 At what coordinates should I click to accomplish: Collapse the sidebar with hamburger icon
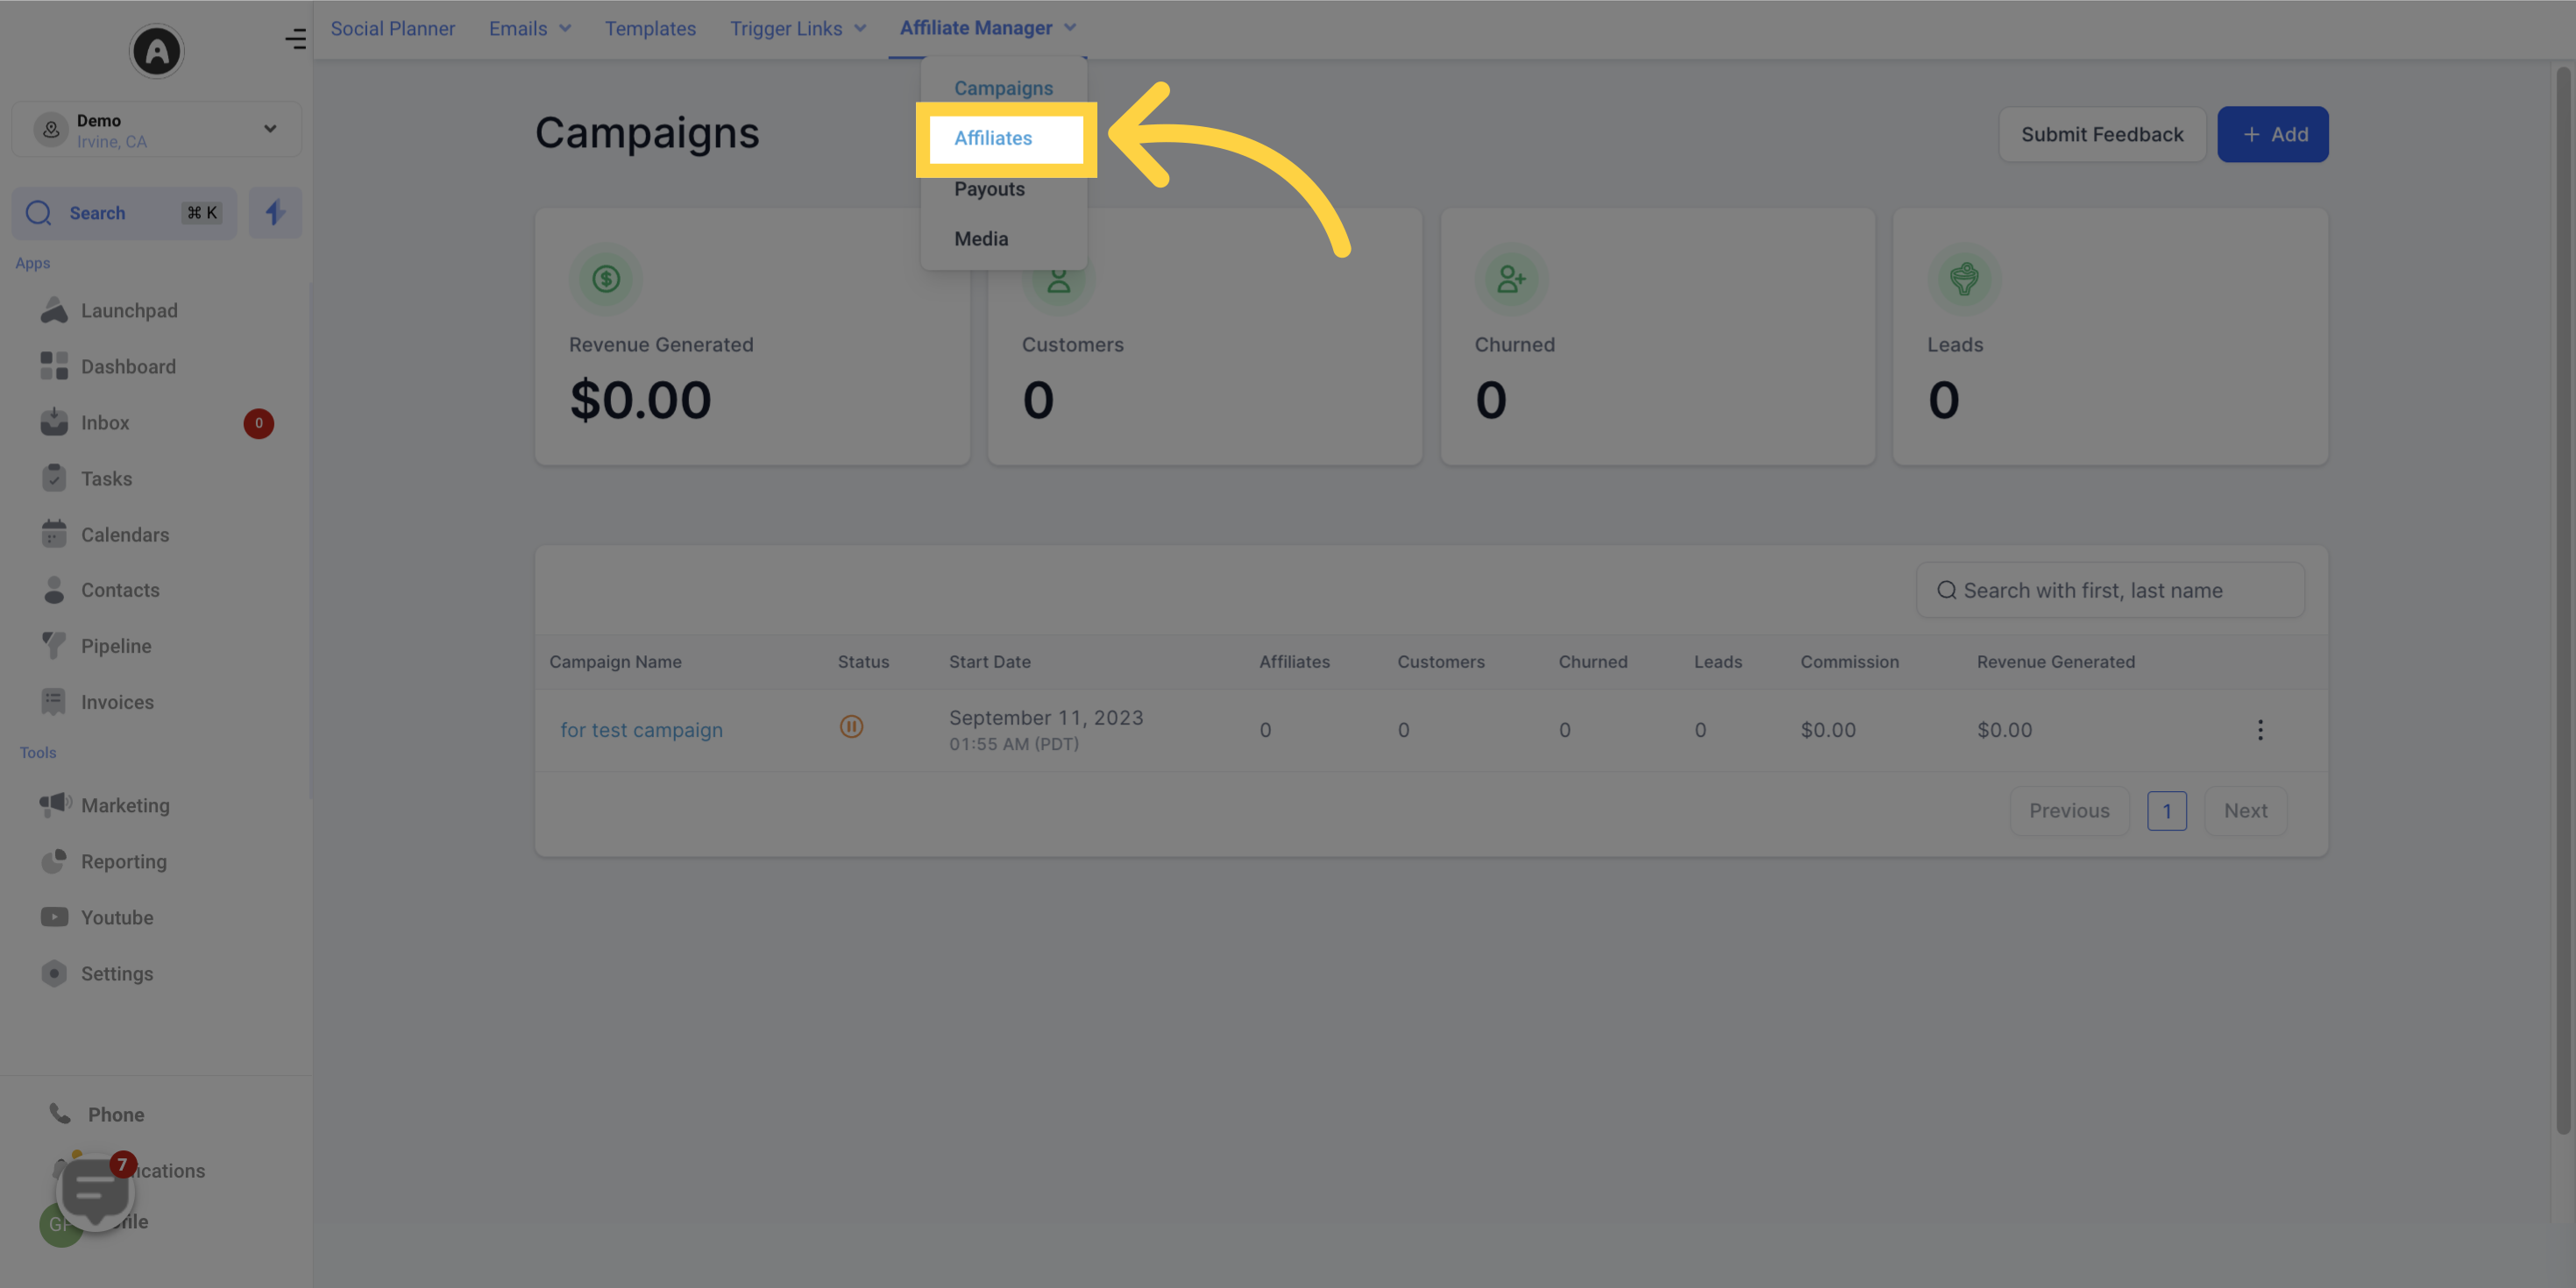pyautogui.click(x=295, y=39)
